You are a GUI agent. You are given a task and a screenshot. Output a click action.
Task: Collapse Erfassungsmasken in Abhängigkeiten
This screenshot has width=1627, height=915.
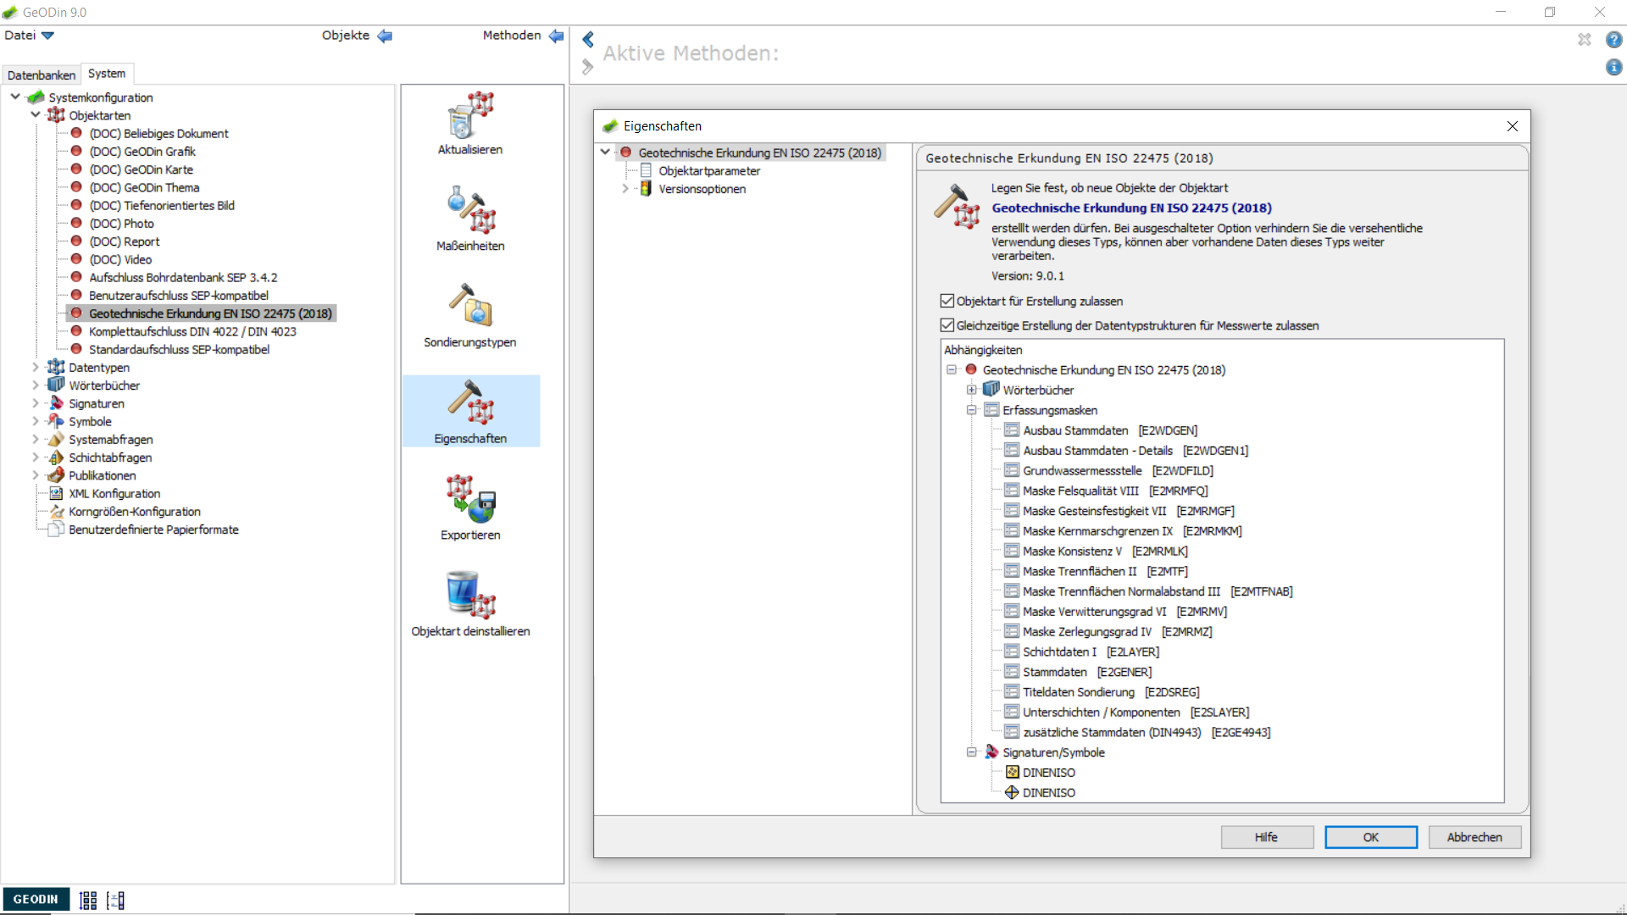tap(972, 410)
